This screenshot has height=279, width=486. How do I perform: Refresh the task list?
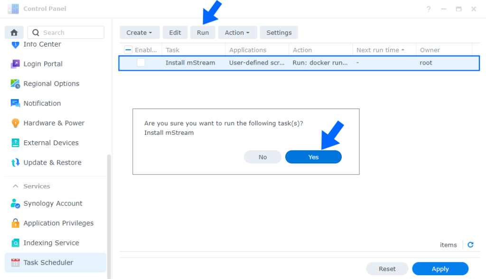(470, 245)
